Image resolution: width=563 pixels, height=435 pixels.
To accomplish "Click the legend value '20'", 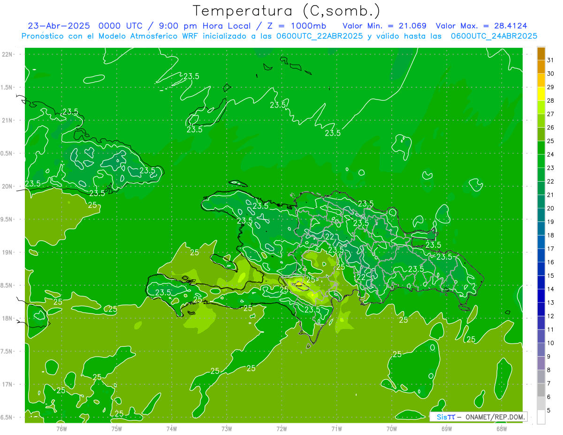I will pos(550,208).
